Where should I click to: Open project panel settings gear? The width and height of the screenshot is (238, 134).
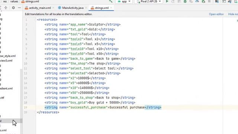13,7
